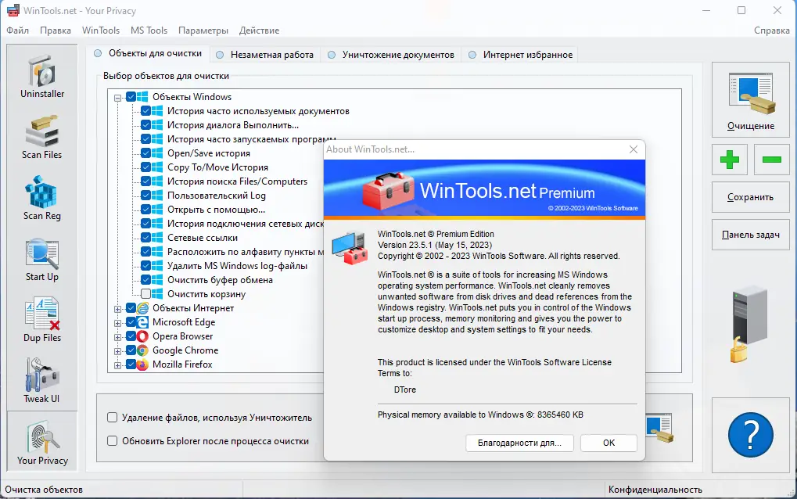Image resolution: width=797 pixels, height=499 pixels.
Task: Close the About WinTools.net dialog
Action: (x=634, y=149)
